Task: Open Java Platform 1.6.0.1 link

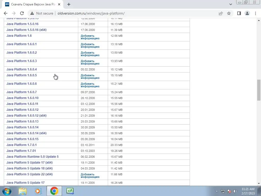Action: click(21, 44)
